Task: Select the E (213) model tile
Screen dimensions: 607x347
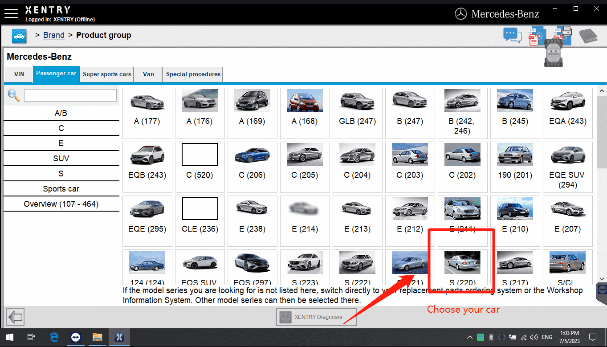Action: click(x=357, y=221)
